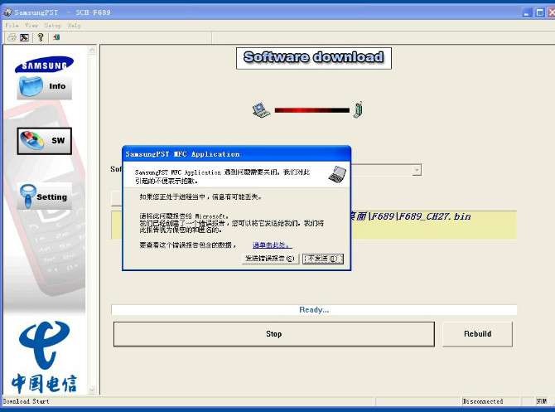Click the send error report button

pos(270,259)
